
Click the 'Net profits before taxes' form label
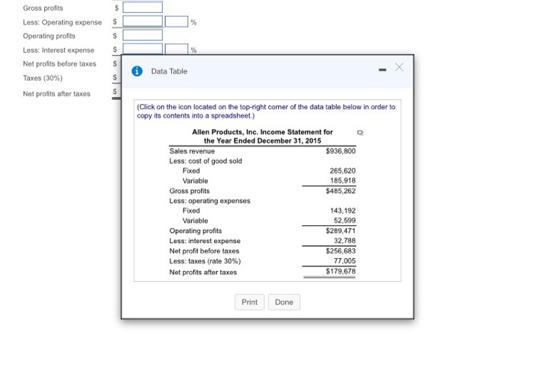pos(60,63)
